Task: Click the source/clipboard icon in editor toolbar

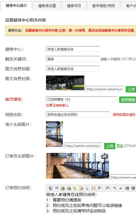Action: 51,188
